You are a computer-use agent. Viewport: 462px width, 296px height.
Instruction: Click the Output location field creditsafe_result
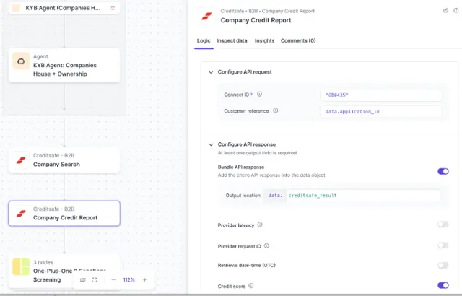pyautogui.click(x=363, y=196)
